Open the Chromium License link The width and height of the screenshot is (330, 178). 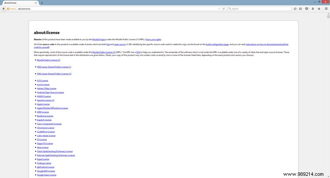click(46, 128)
